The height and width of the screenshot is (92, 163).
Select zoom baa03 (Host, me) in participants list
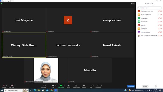(x=150, y=11)
